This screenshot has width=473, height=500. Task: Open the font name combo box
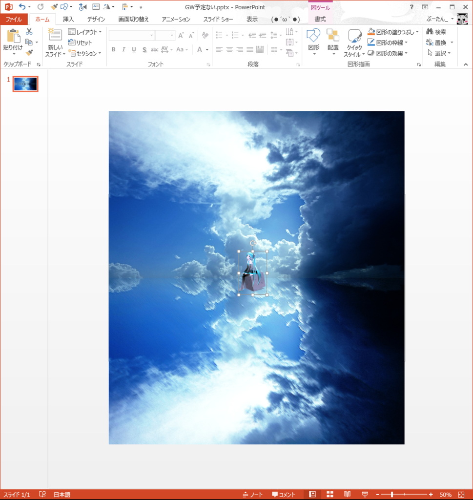pyautogui.click(x=132, y=35)
